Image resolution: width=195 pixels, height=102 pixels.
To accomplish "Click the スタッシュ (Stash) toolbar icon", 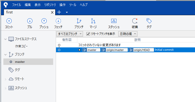I will click(x=114, y=21).
